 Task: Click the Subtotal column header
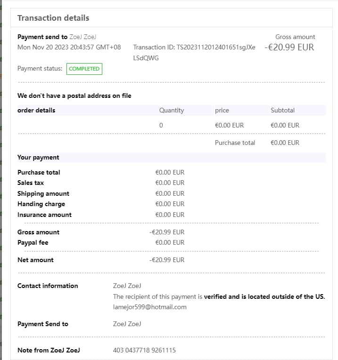pyautogui.click(x=282, y=110)
